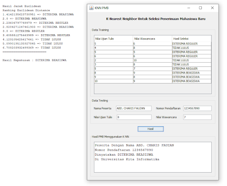Click console line starting with 4.123105625617661
Image resolution: width=227 pixels, height=186 pixels.
32,39
